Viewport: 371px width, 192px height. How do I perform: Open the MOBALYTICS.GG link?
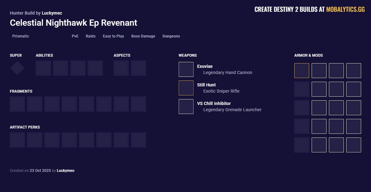tap(345, 9)
